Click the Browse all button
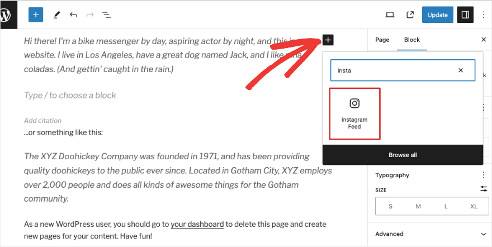492x247 pixels. click(x=403, y=155)
